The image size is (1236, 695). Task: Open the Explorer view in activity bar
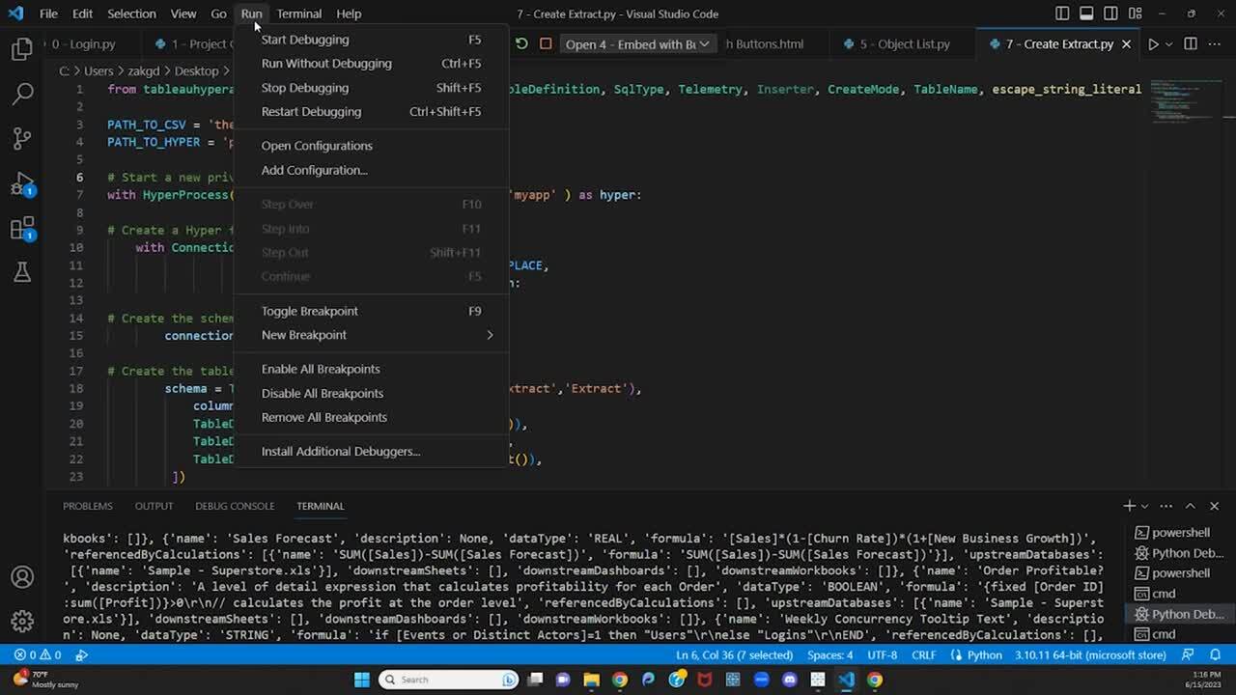tap(22, 49)
